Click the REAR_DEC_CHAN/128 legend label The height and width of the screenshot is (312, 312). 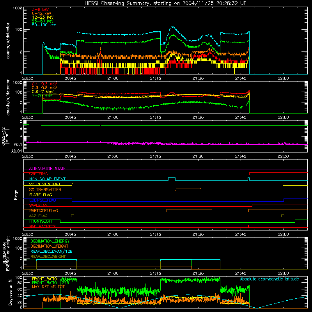click(x=51, y=251)
